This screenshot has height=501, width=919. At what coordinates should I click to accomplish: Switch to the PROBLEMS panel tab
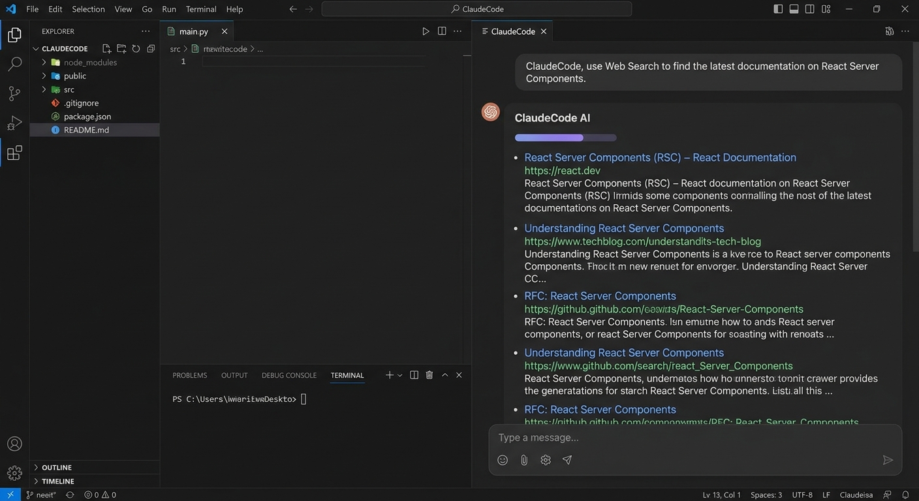coord(190,375)
